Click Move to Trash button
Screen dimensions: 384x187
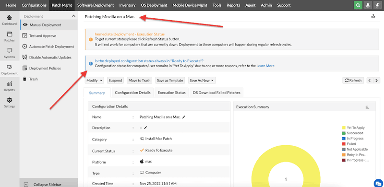click(140, 80)
